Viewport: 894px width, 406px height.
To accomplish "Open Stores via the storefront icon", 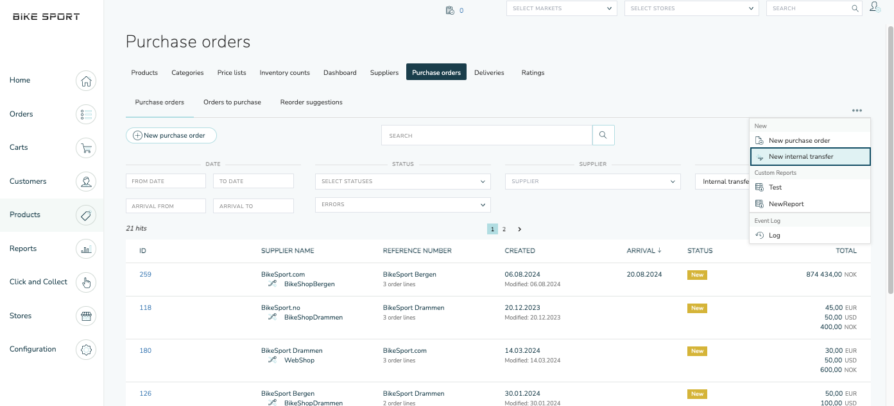I will (86, 316).
